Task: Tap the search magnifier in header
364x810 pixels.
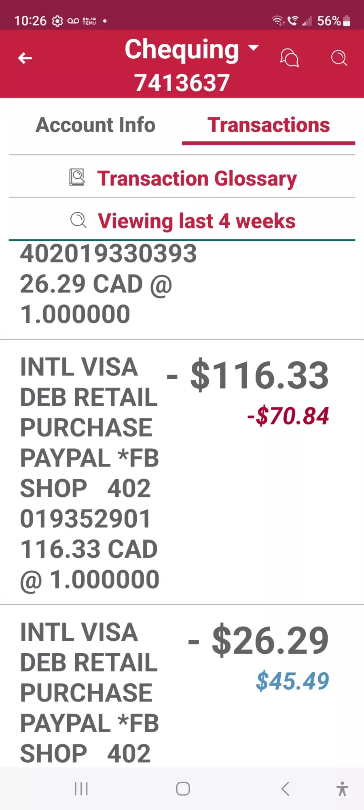Action: coord(339,58)
